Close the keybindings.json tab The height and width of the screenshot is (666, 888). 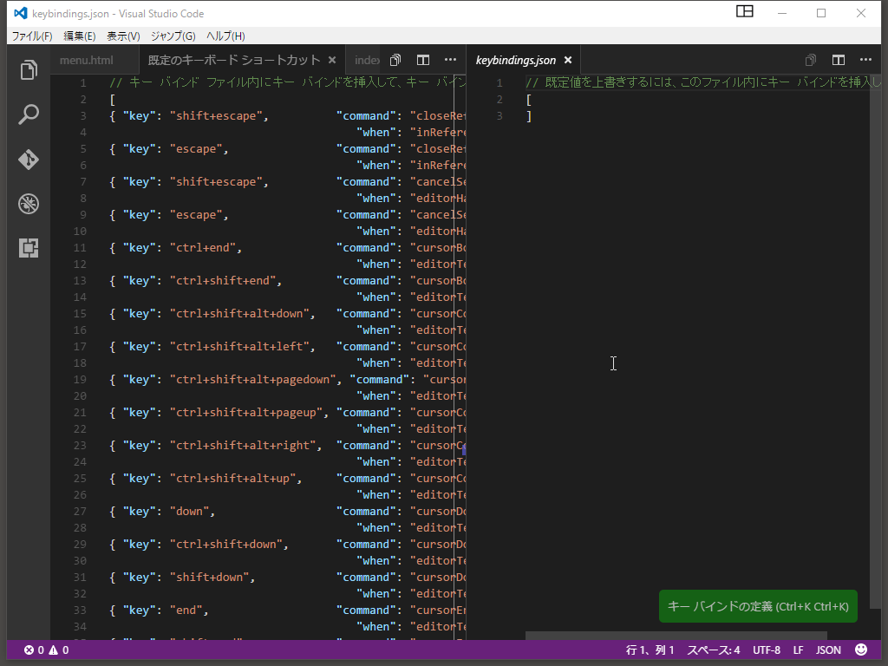[568, 60]
